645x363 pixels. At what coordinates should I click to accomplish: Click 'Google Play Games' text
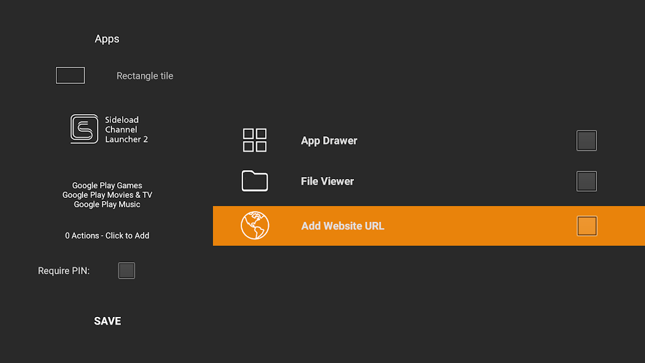(107, 186)
